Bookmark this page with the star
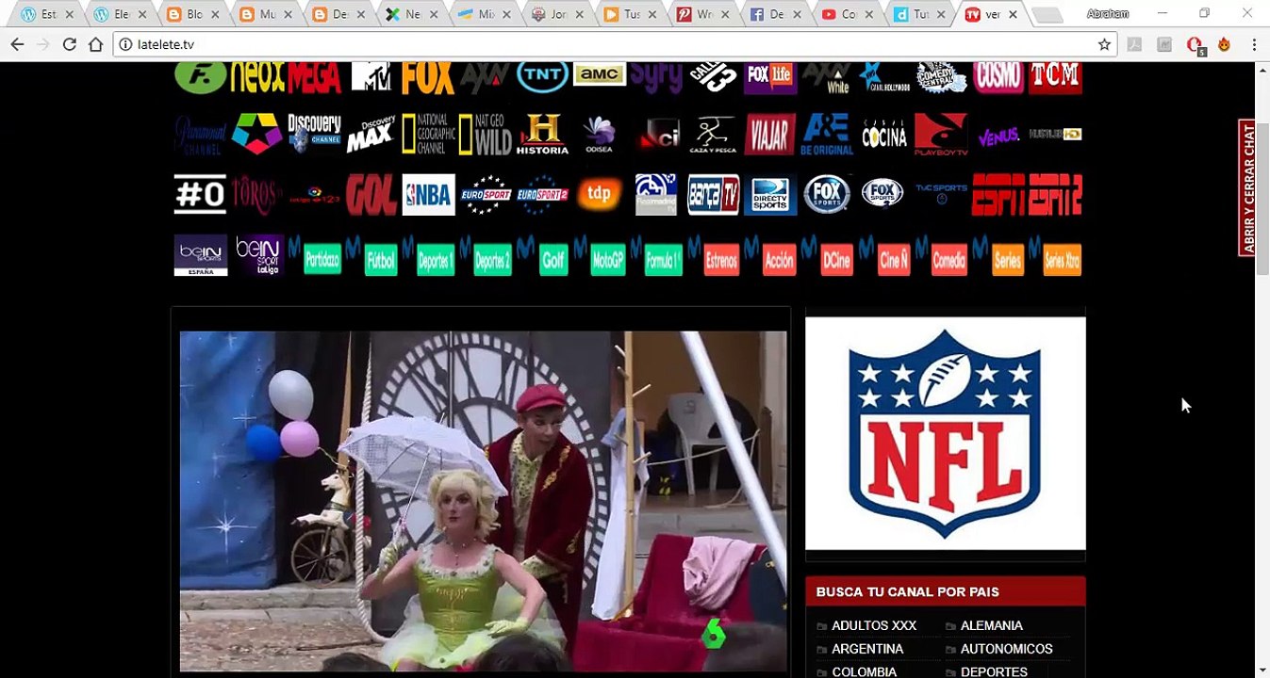The width and height of the screenshot is (1270, 678). 1104,44
